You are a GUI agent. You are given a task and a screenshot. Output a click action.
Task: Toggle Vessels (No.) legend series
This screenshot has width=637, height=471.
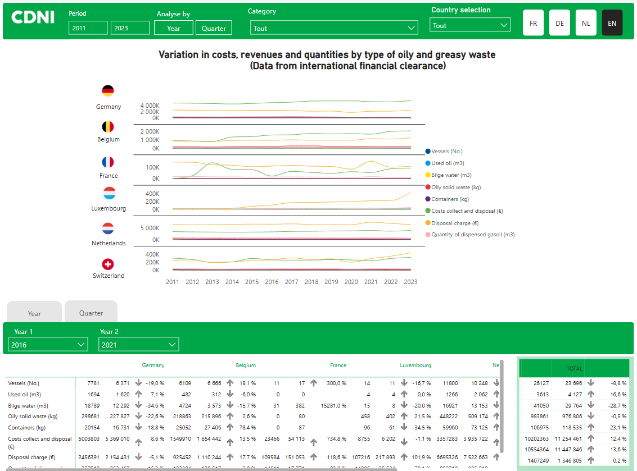[x=444, y=152]
